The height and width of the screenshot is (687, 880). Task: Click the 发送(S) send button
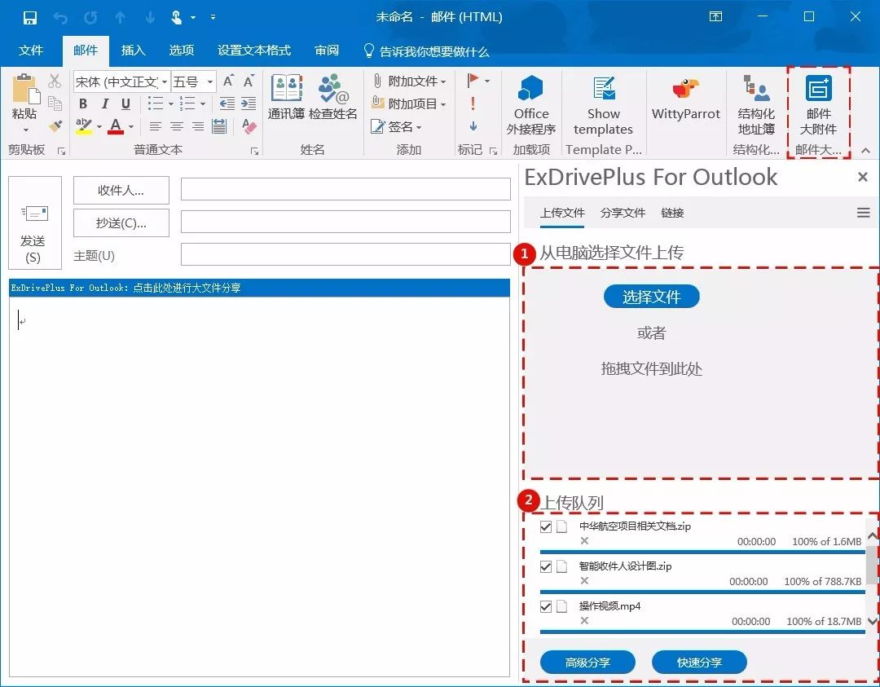tap(33, 223)
